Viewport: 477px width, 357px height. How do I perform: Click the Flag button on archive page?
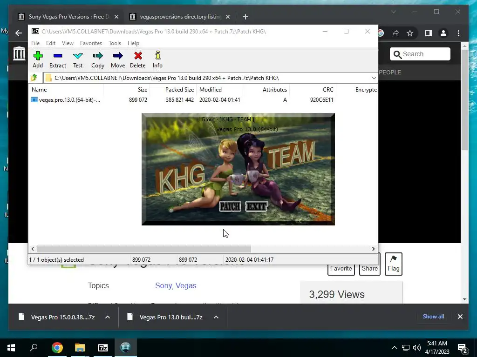[x=393, y=264]
